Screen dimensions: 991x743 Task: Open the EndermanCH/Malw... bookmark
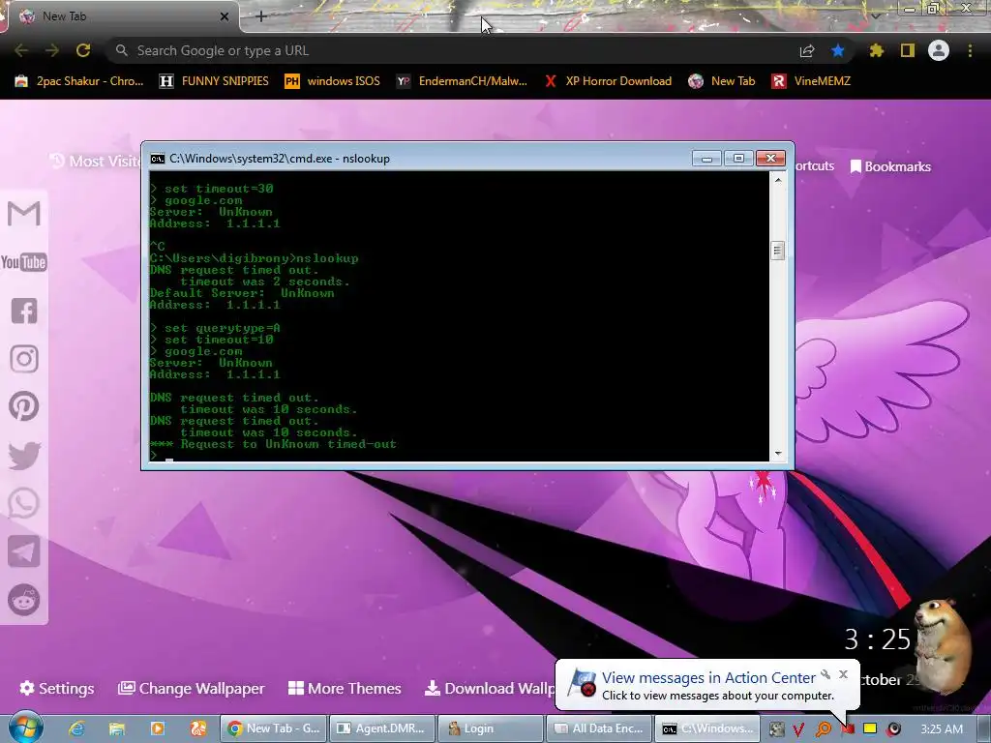point(462,81)
